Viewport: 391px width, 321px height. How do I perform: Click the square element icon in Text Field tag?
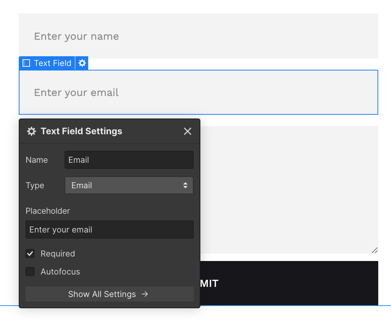click(x=26, y=63)
